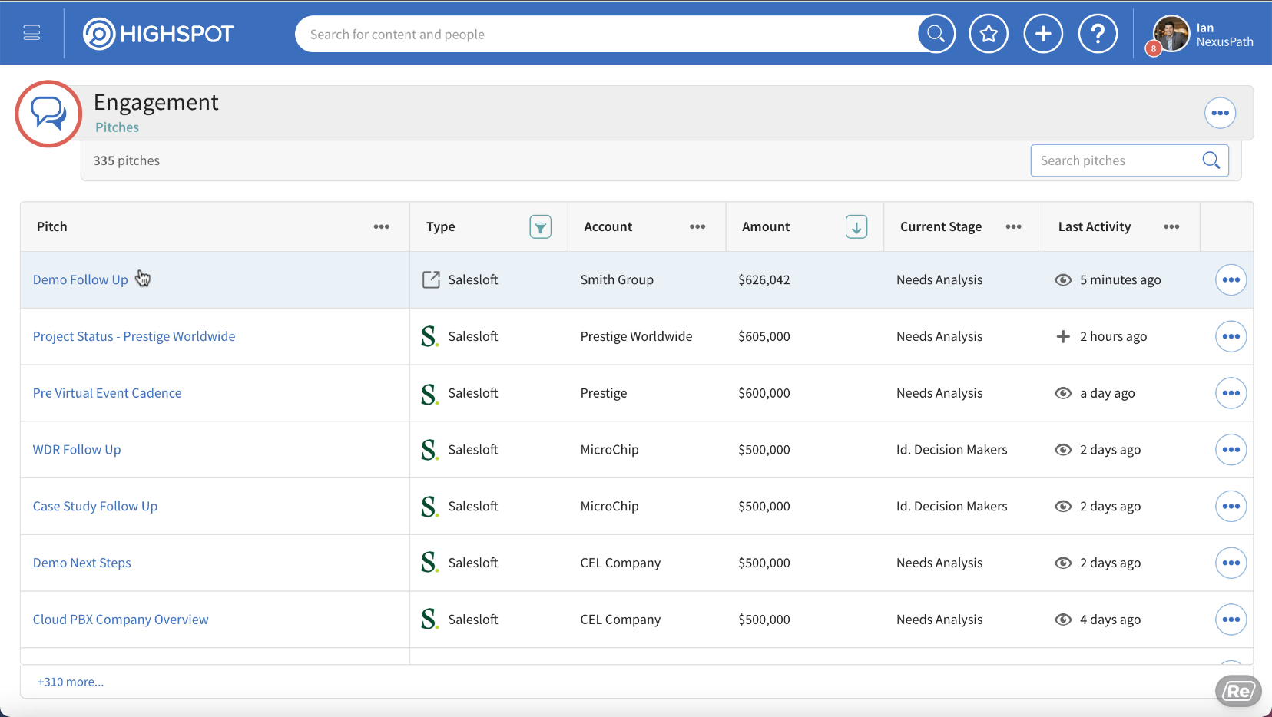Click the search pitches magnifier icon
Image resolution: width=1272 pixels, height=717 pixels.
tap(1211, 160)
